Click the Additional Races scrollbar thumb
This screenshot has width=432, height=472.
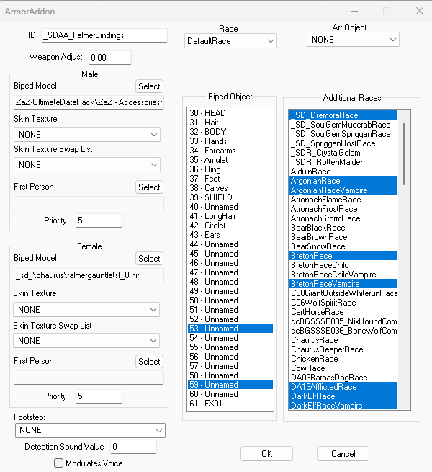(x=404, y=153)
